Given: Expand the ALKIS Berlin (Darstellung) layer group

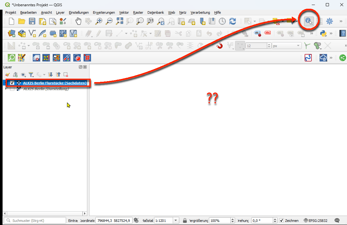Looking at the screenshot, I should click(6, 89).
